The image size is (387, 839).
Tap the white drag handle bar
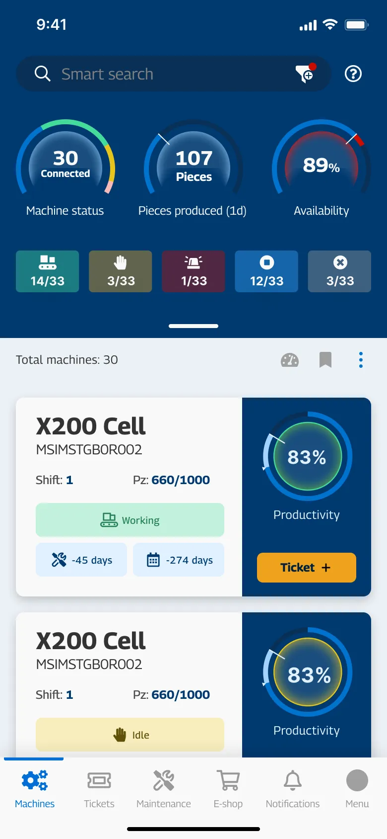click(x=193, y=326)
